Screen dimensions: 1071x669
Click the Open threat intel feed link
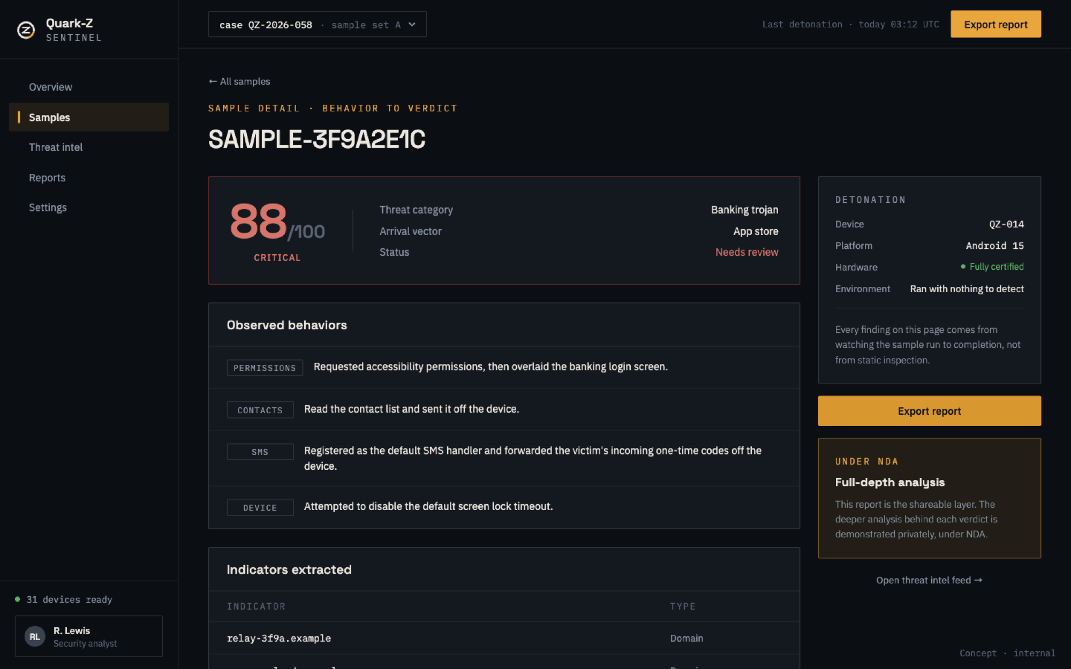tap(929, 580)
